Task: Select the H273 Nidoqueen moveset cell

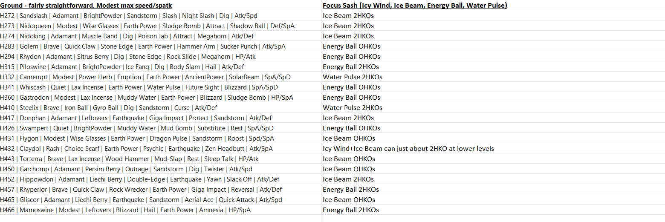Action: 161,26
